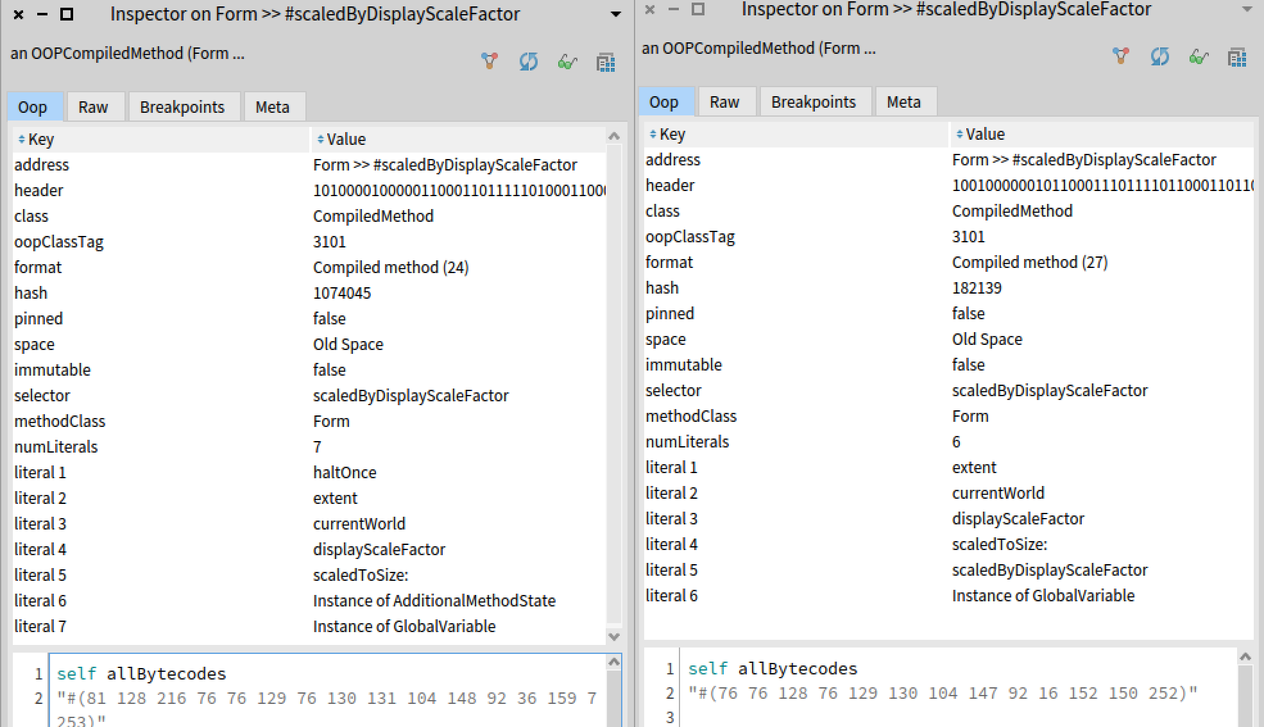Click class browser icon in left inspector
This screenshot has height=727, width=1264.
coord(606,62)
